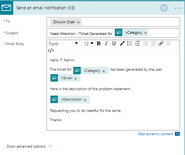Viewport: 185px width, 155px height.
Task: Click 'Here is the description' sentence
Action: coord(90,89)
